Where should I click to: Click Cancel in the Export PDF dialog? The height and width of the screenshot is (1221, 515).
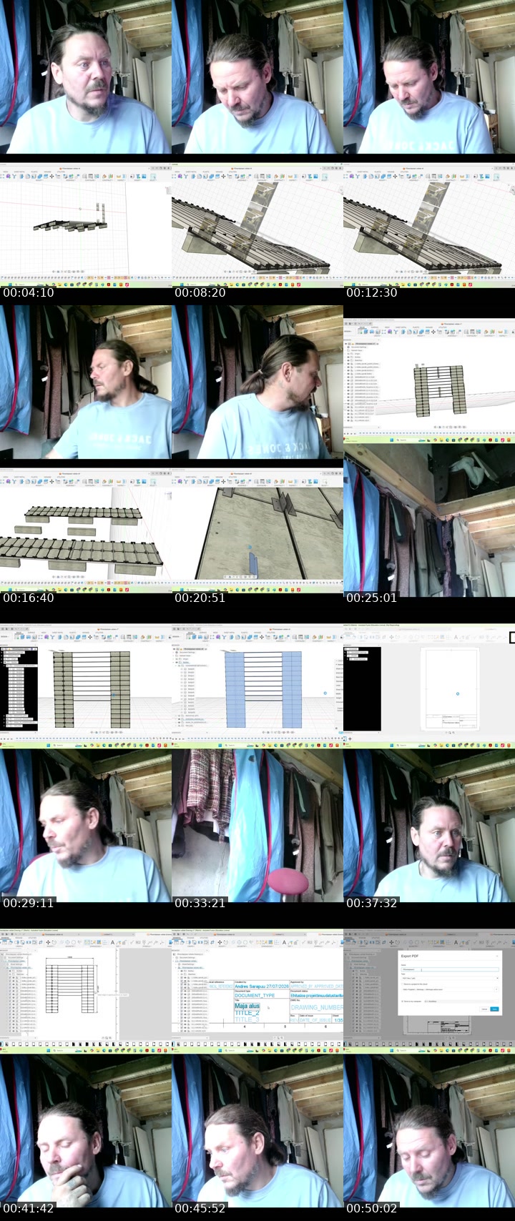point(484,1009)
